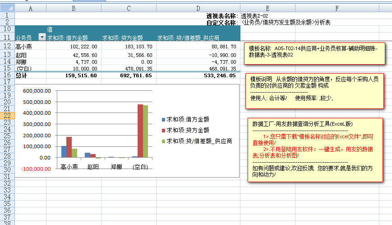392x225 pixels.
Task: Select the 求和项:借方金额 header cell
Action: (x=74, y=38)
